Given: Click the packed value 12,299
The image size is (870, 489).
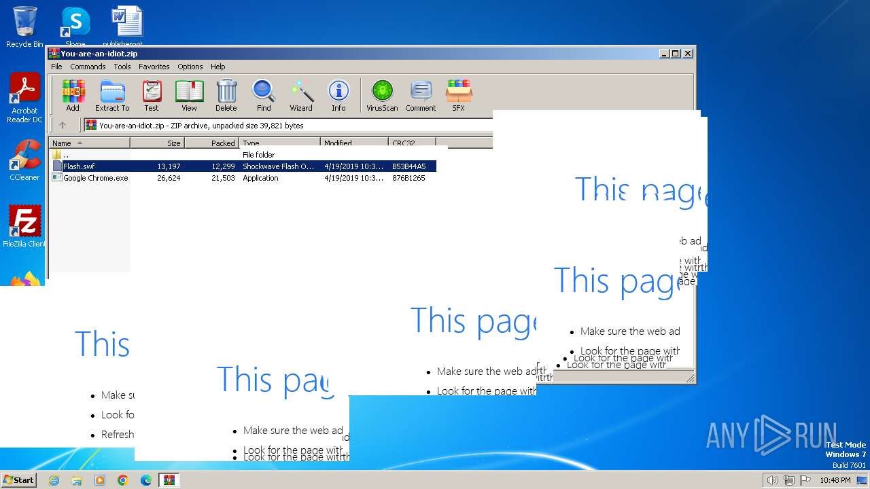Looking at the screenshot, I should [x=223, y=166].
